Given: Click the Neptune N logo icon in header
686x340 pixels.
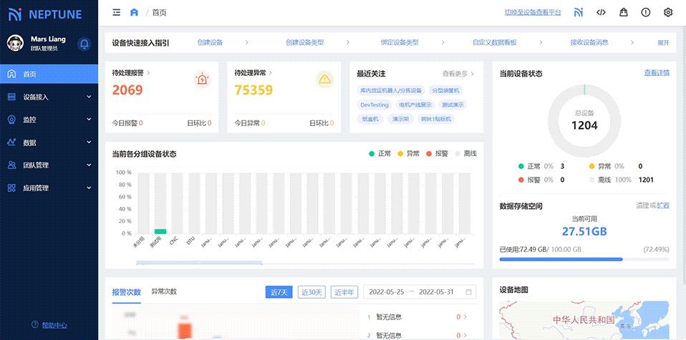Looking at the screenshot, I should (579, 12).
